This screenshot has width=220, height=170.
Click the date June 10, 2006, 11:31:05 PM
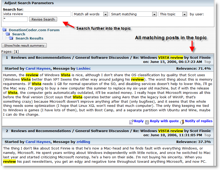click(x=176, y=135)
